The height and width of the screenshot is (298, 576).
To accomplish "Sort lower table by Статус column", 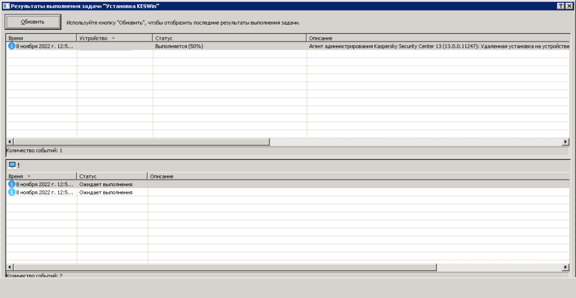I will tap(112, 176).
